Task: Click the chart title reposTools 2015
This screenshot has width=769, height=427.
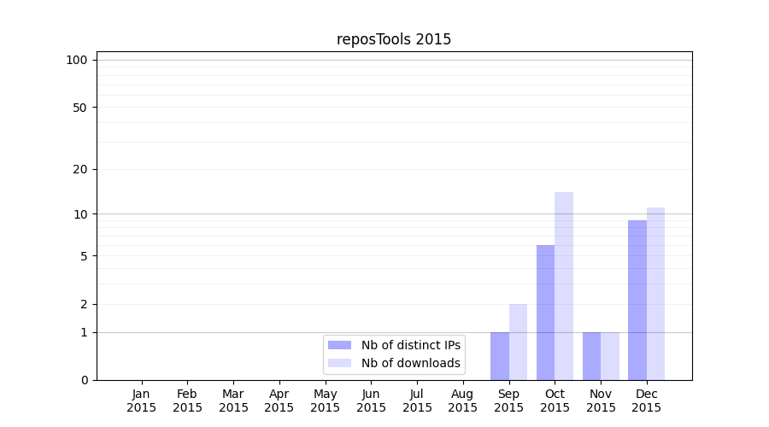Action: tap(394, 39)
